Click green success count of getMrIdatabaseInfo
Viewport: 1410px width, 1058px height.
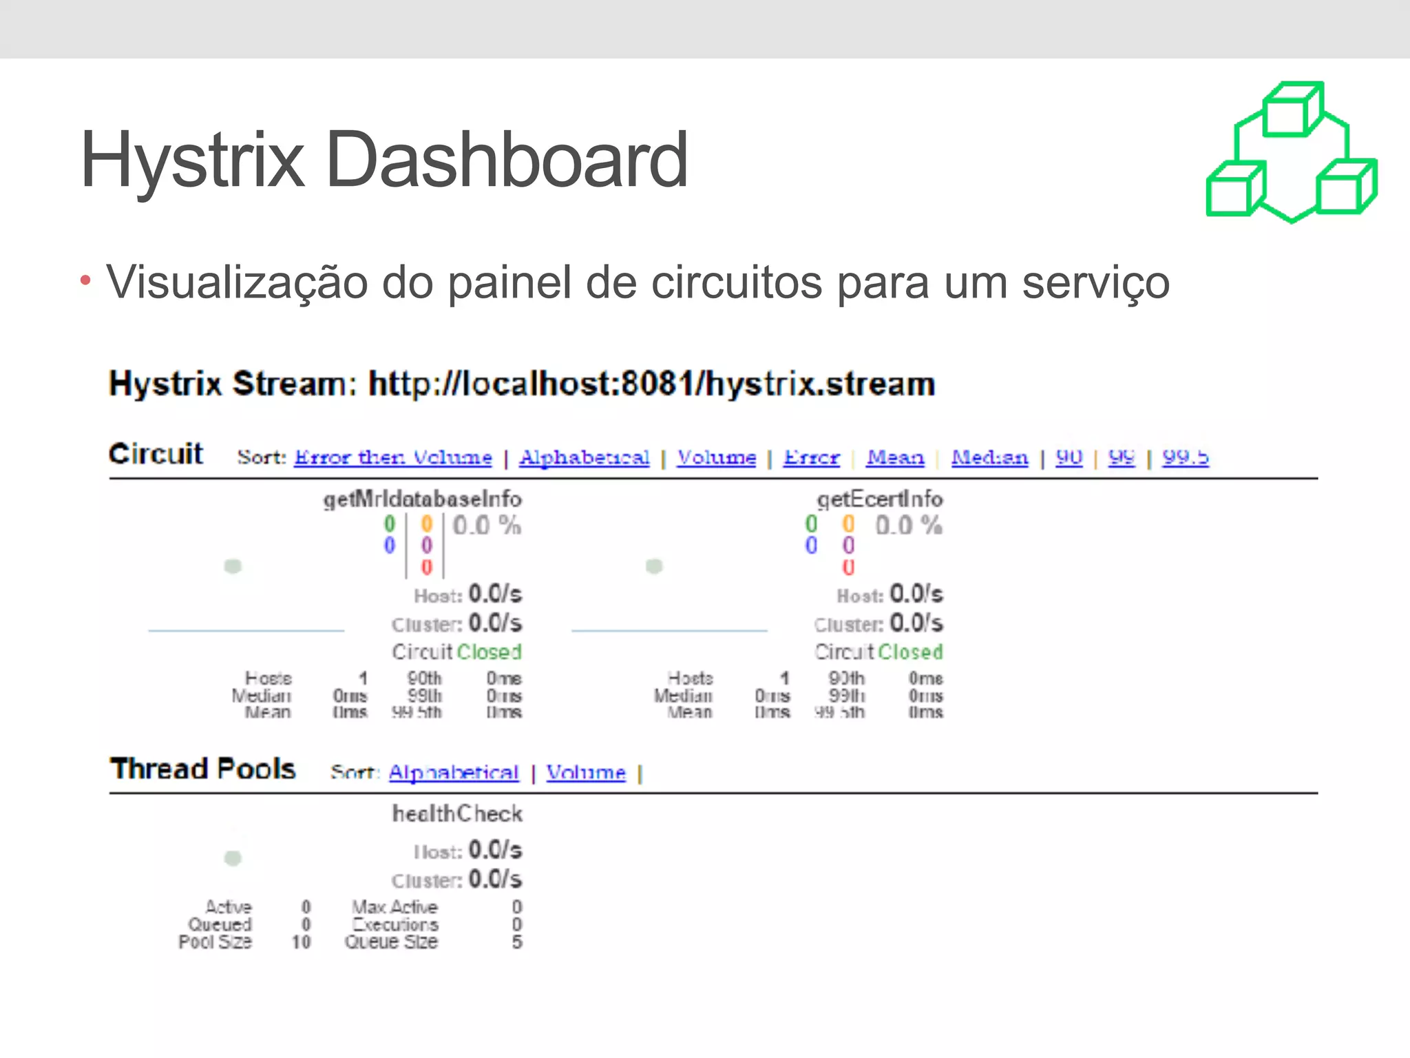[x=390, y=524]
